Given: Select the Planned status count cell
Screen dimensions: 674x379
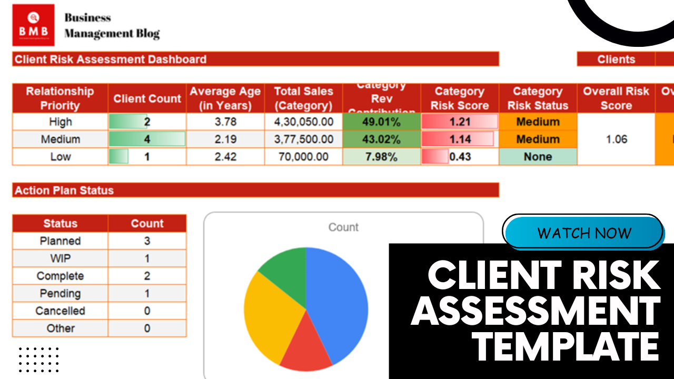Looking at the screenshot, I should click(147, 241).
